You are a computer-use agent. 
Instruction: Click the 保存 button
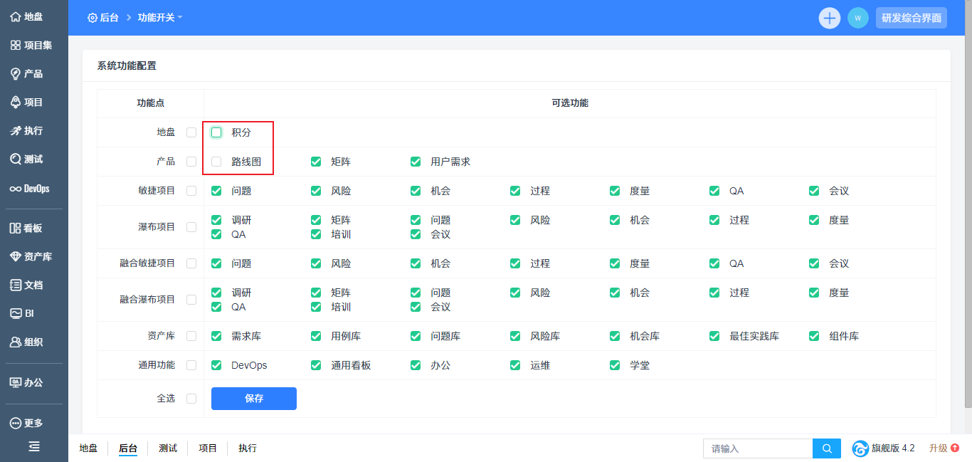click(x=254, y=399)
